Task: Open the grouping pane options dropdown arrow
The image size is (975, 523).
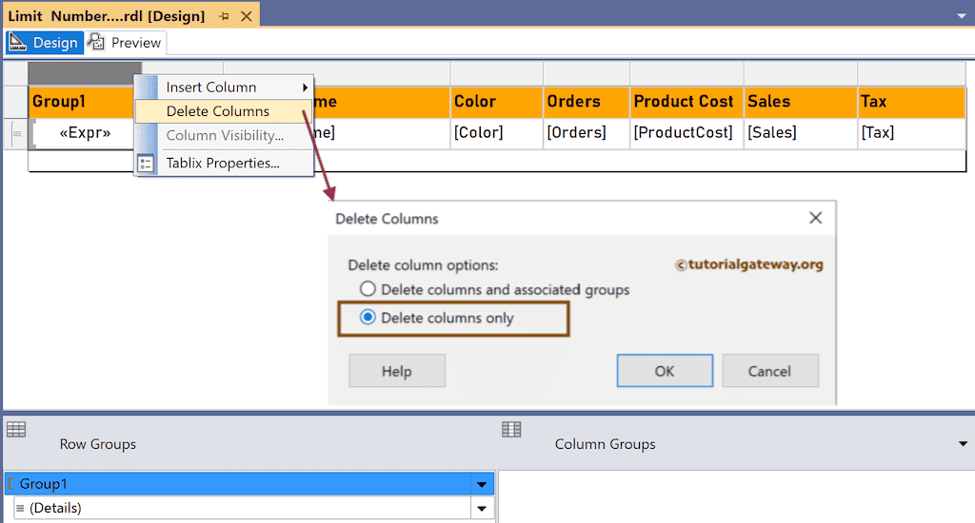Action: tap(963, 444)
